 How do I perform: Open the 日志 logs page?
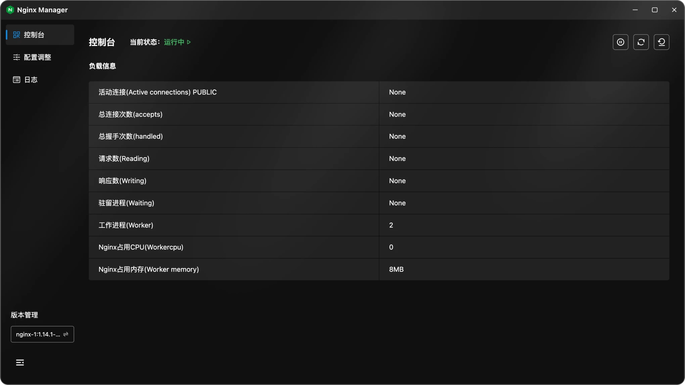[x=31, y=80]
